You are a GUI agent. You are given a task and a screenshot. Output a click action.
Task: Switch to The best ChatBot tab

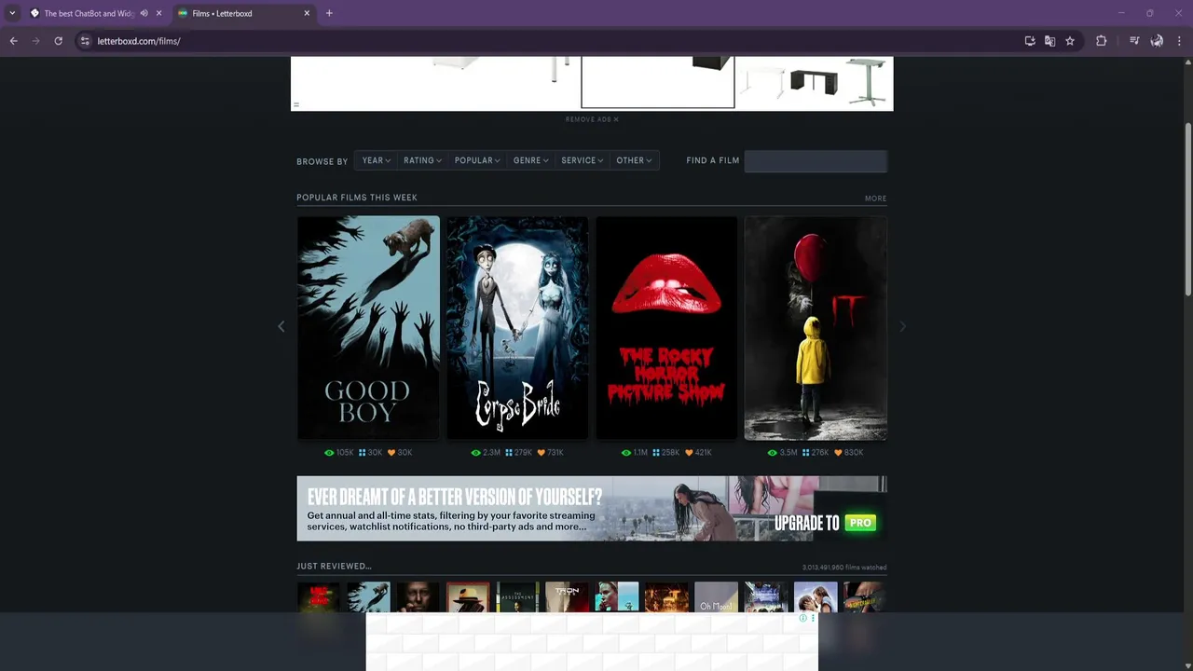[x=89, y=13]
